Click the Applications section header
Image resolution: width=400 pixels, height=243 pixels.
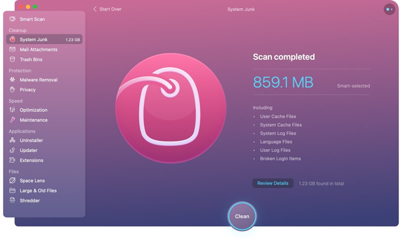click(x=22, y=131)
